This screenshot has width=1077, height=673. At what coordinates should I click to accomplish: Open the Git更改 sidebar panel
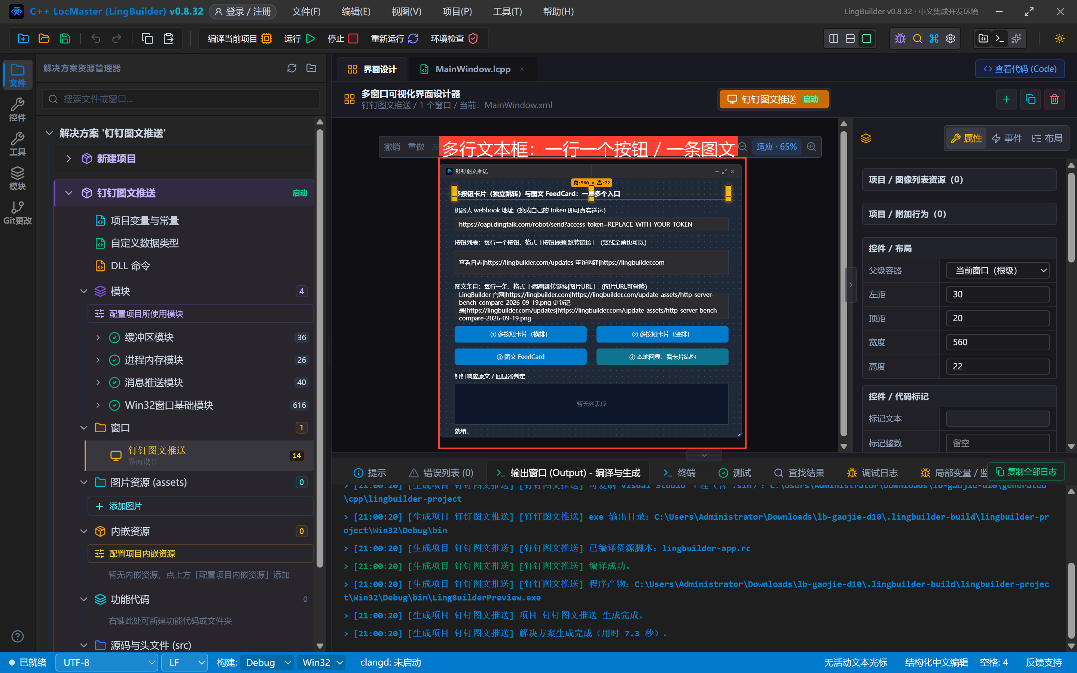point(17,212)
